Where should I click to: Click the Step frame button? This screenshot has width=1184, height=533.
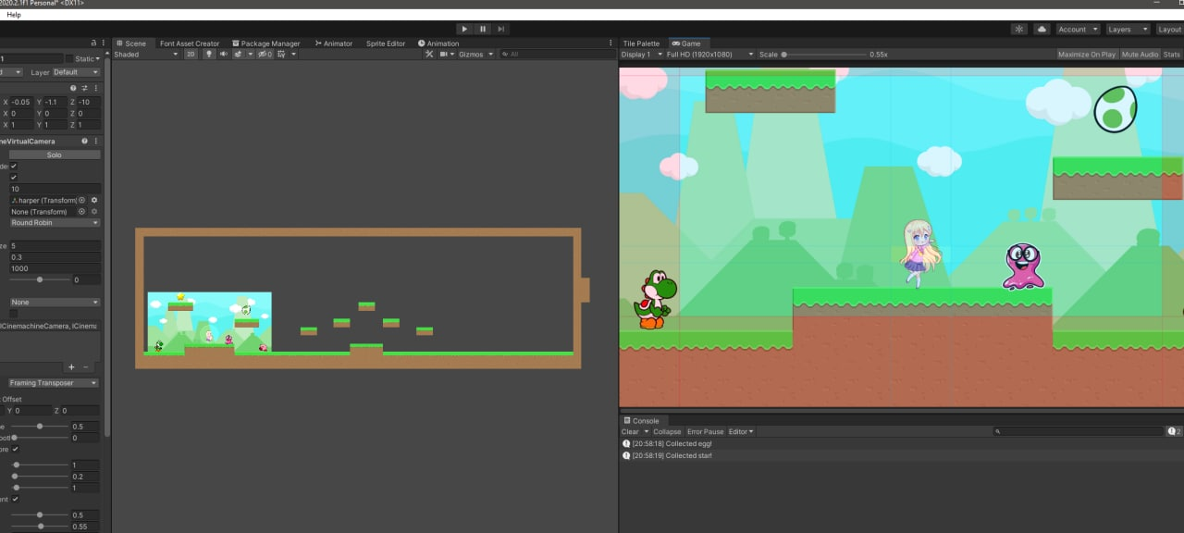coord(500,29)
